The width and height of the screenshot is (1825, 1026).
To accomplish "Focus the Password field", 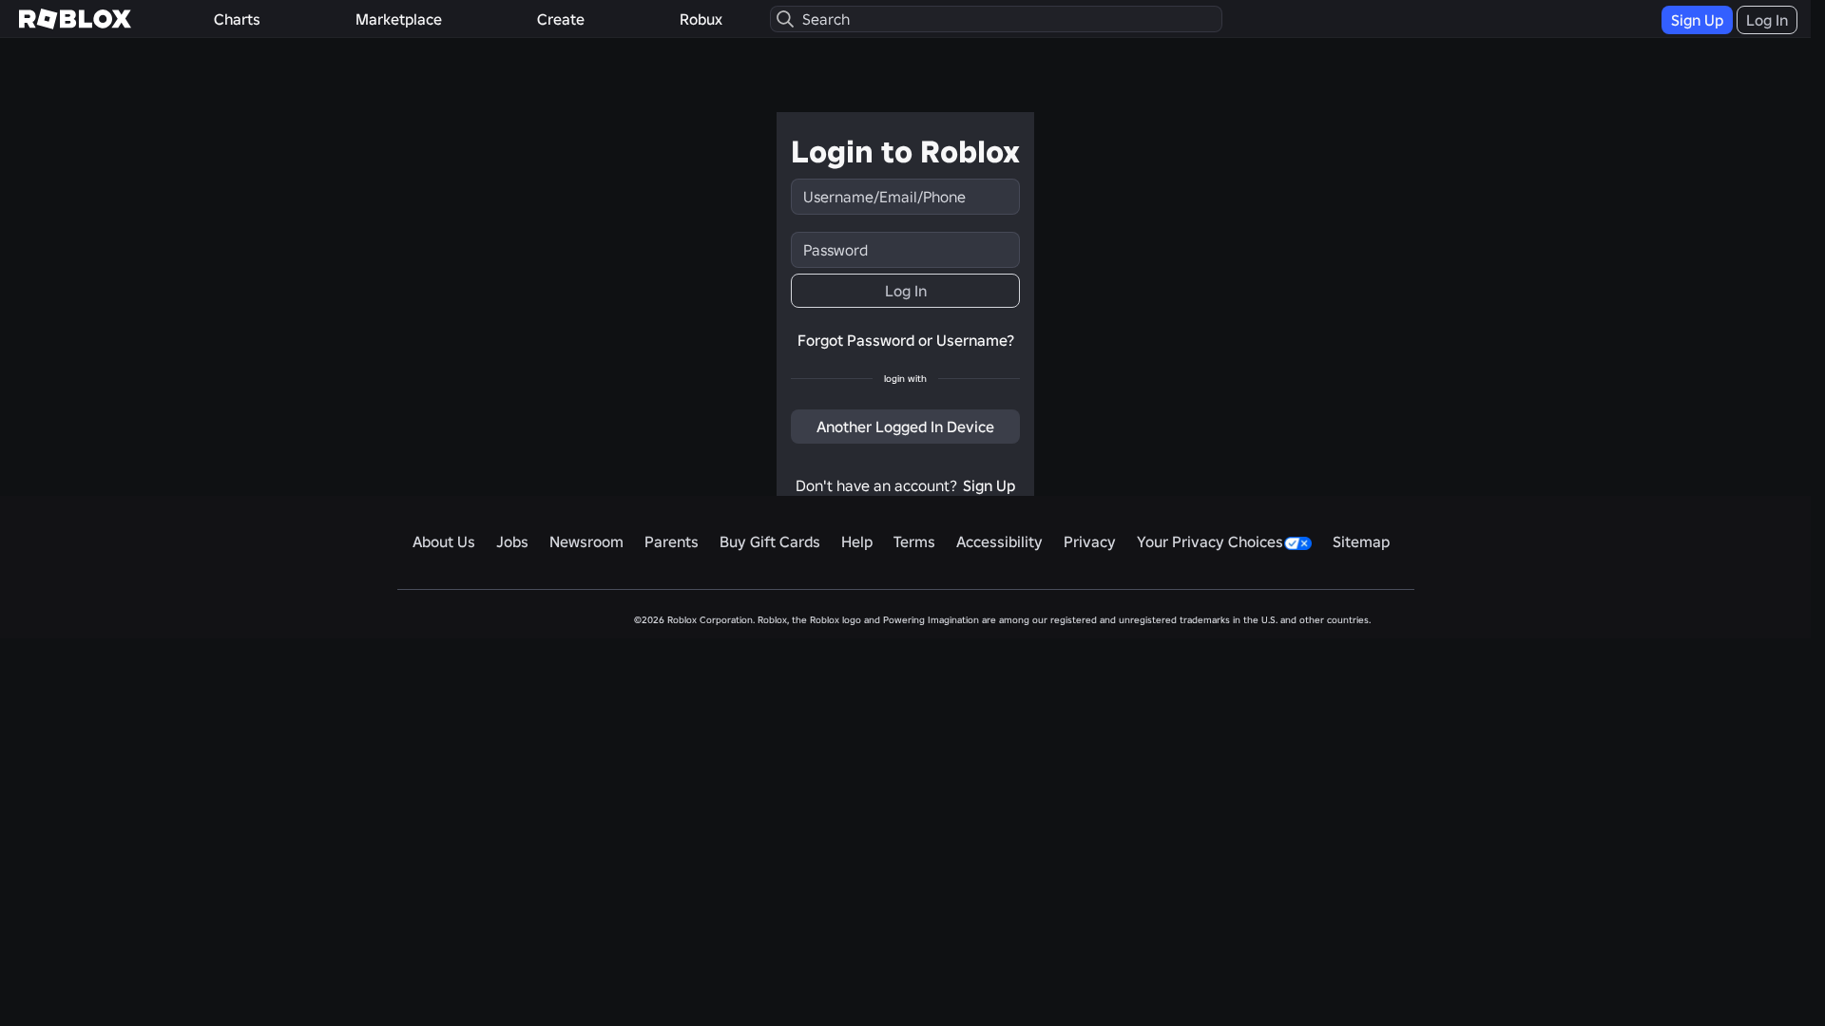I will click(x=905, y=250).
